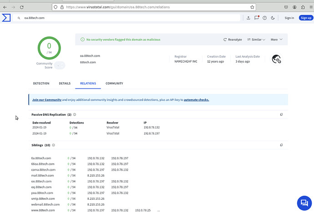
Task: Switch to the Community tab
Action: pos(114,84)
